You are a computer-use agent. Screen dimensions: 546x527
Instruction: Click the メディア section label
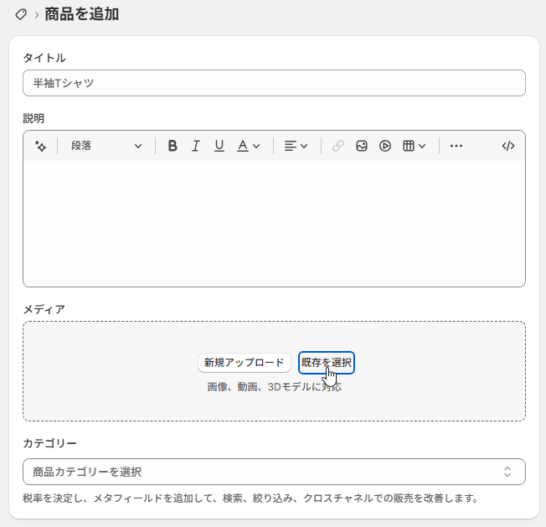point(44,309)
